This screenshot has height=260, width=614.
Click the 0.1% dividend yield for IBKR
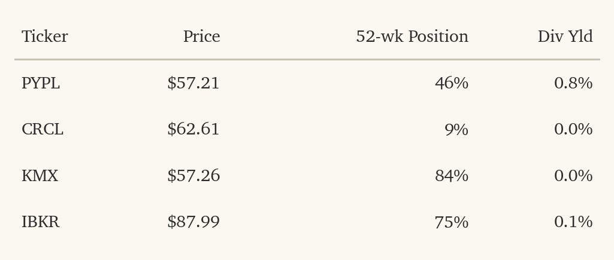coord(573,222)
